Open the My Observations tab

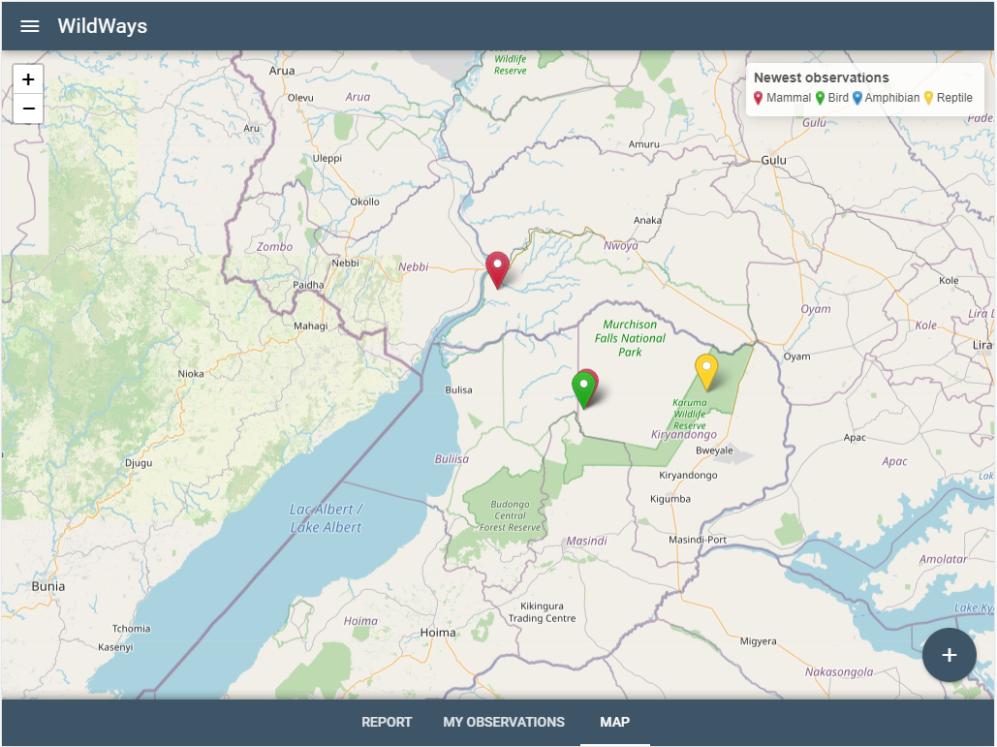coord(504,722)
